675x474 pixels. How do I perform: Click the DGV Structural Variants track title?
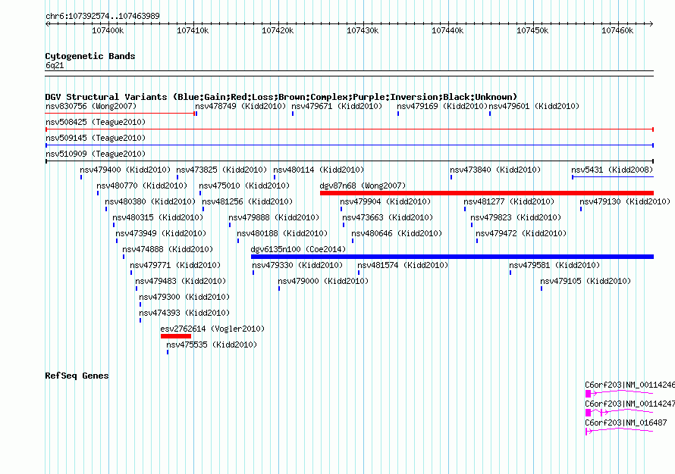point(281,97)
